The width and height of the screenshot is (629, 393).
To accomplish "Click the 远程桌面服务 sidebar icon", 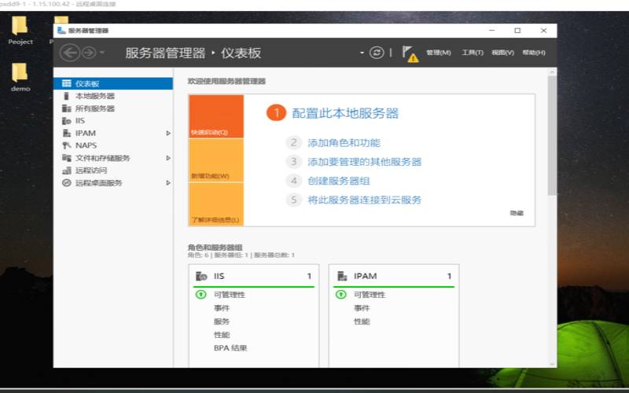I will point(67,183).
